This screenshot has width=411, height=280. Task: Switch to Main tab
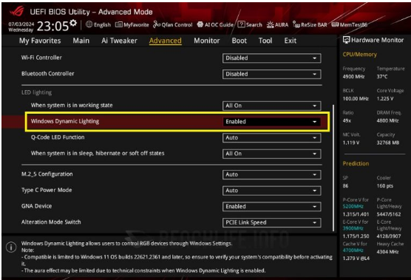pyautogui.click(x=81, y=41)
